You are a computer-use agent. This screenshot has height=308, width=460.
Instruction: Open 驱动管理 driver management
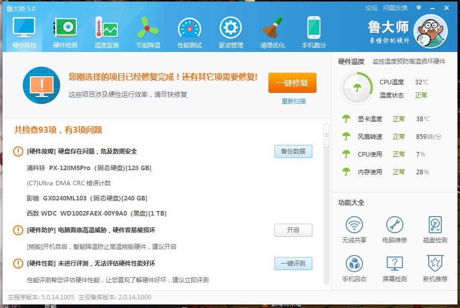pyautogui.click(x=231, y=31)
